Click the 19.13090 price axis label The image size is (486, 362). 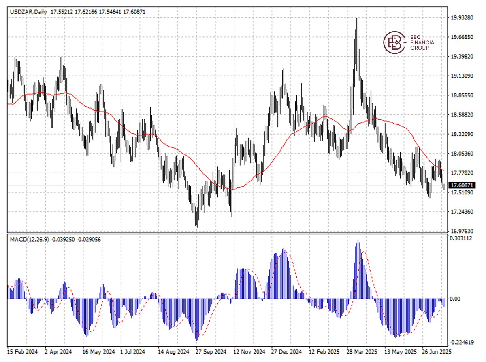click(462, 76)
